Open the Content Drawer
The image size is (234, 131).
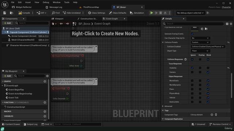point(11,124)
